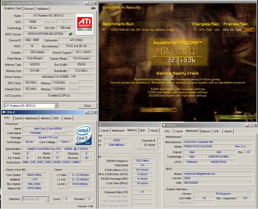Click the processor name Intel Core 2 Duo E8500
Image resolution: width=258 pixels, height=209 pixels.
[x=48, y=129]
